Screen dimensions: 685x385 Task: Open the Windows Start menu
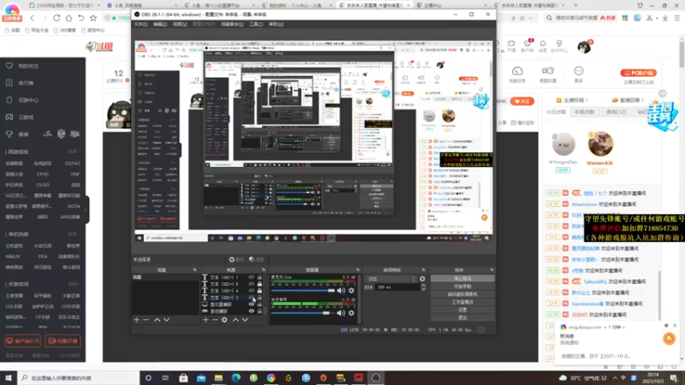click(9, 378)
